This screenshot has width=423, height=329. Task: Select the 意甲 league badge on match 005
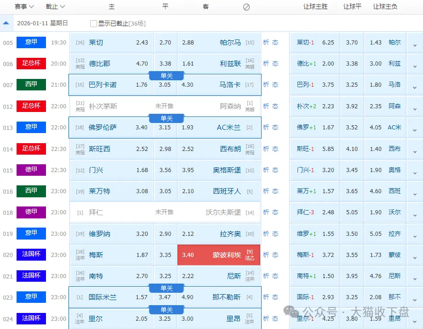31,43
